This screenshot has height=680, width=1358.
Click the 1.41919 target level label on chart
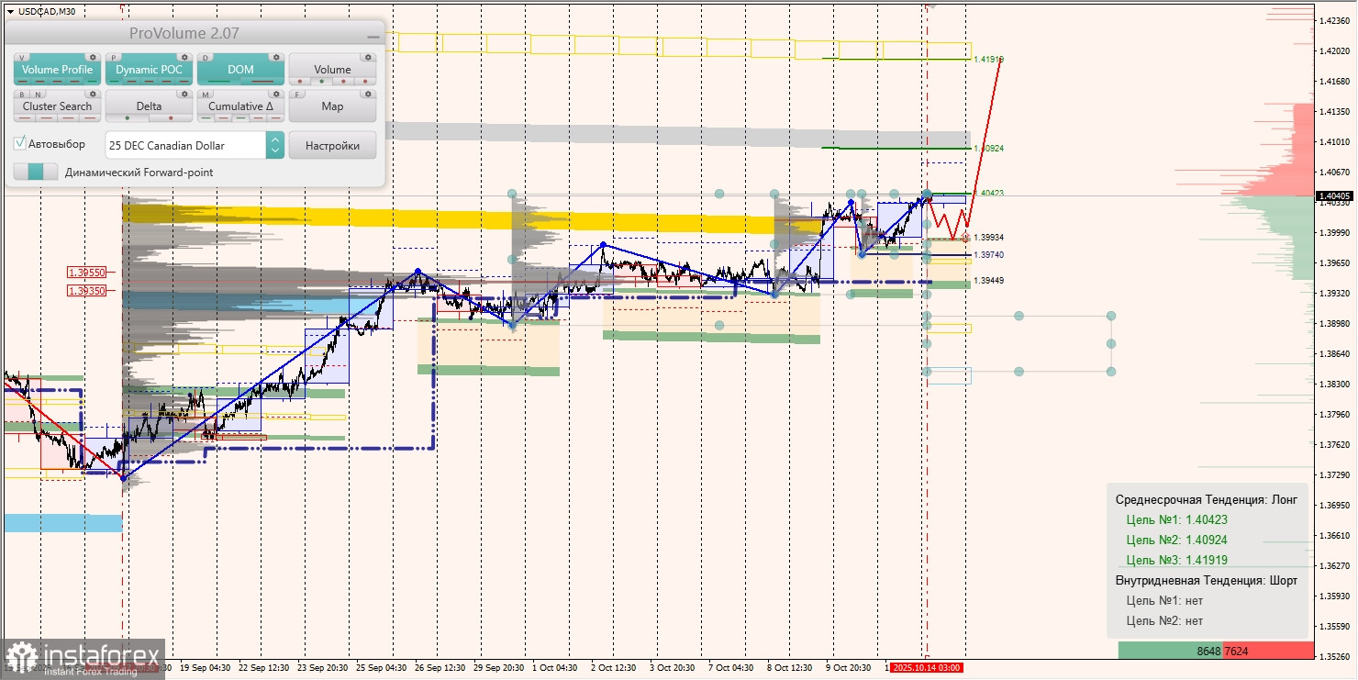988,59
